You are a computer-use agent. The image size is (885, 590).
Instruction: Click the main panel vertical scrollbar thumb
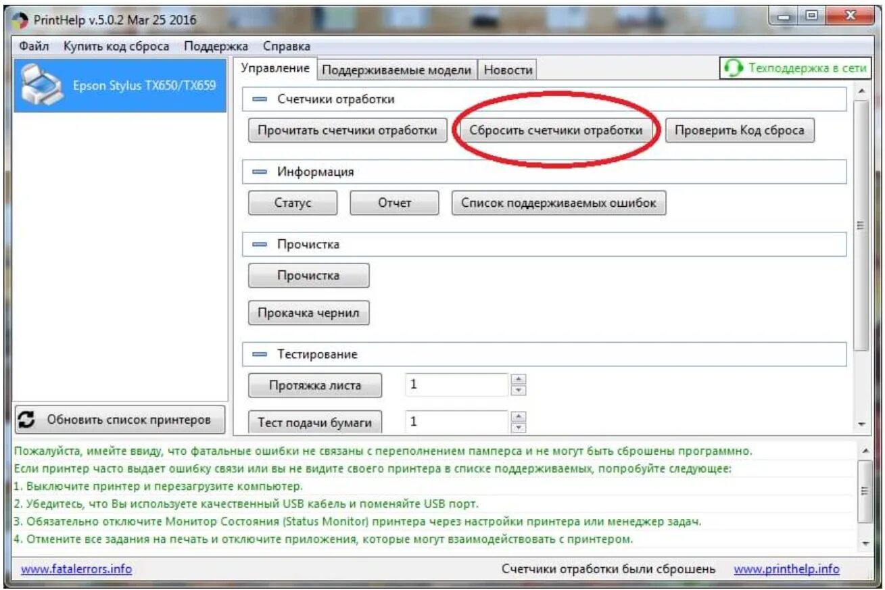click(x=861, y=224)
